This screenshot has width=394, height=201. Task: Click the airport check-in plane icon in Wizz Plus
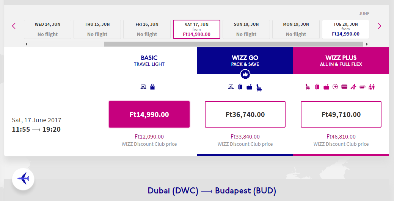pos(335,87)
